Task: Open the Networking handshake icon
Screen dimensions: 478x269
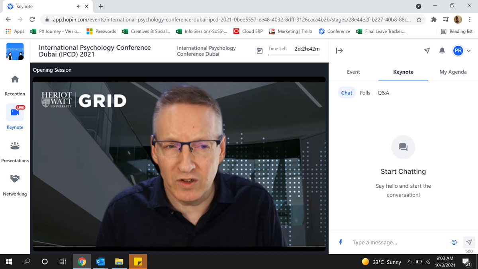Action: click(15, 179)
